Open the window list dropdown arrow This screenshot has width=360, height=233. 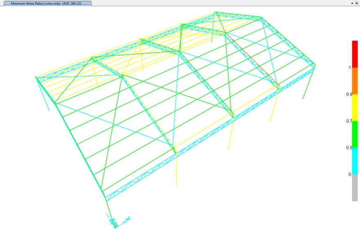pyautogui.click(x=352, y=3)
